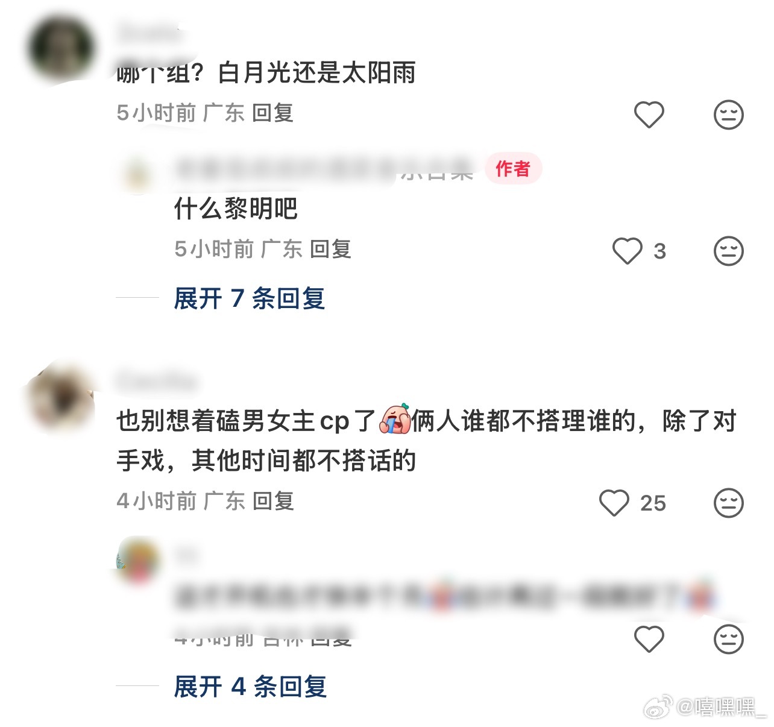
Task: Reply to the author's 什么黎明吧 comment
Action: [330, 249]
